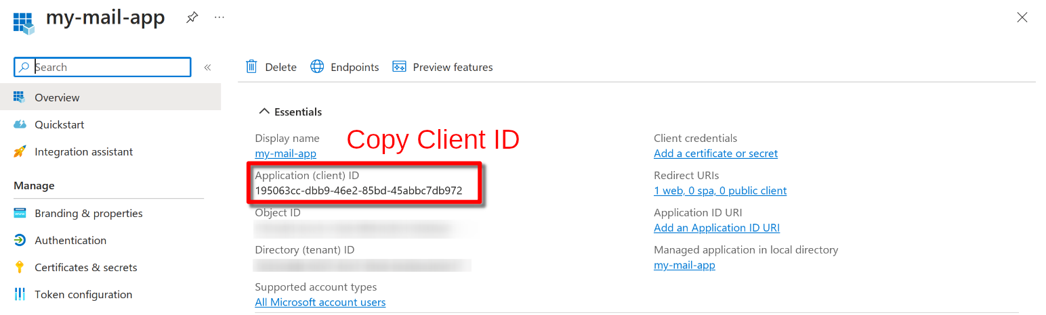Open the Authentication page
This screenshot has width=1046, height=315.
tap(70, 241)
